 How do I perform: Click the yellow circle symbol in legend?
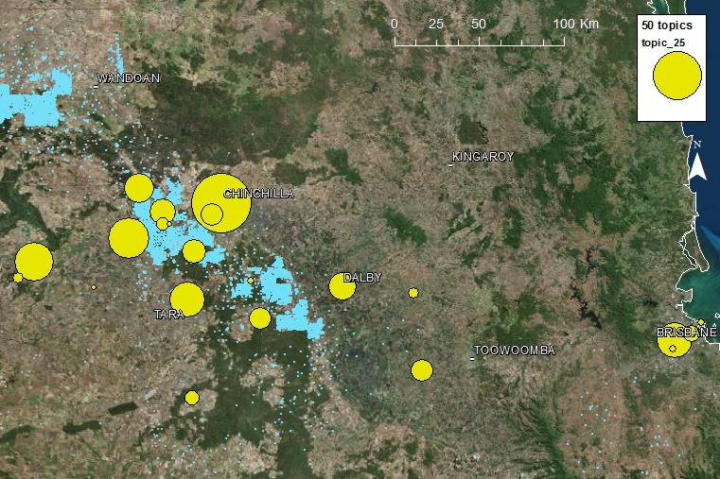point(677,76)
